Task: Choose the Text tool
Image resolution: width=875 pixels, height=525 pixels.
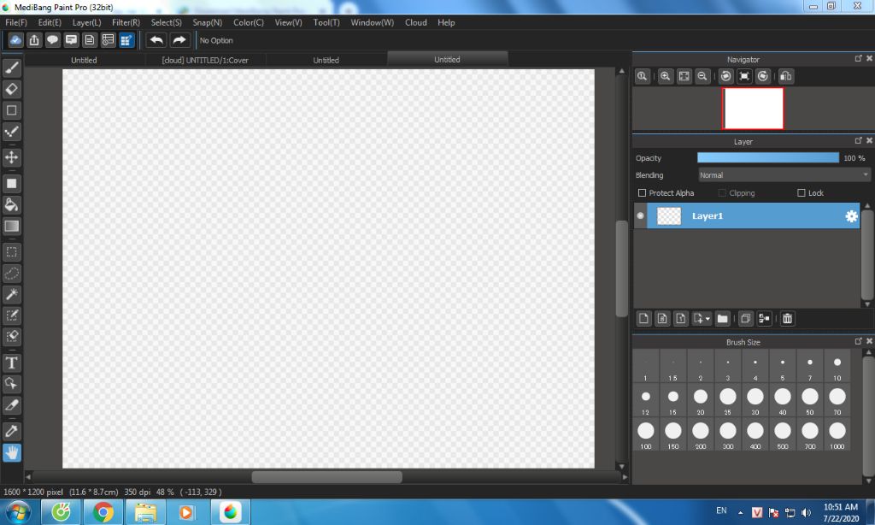Action: 12,363
